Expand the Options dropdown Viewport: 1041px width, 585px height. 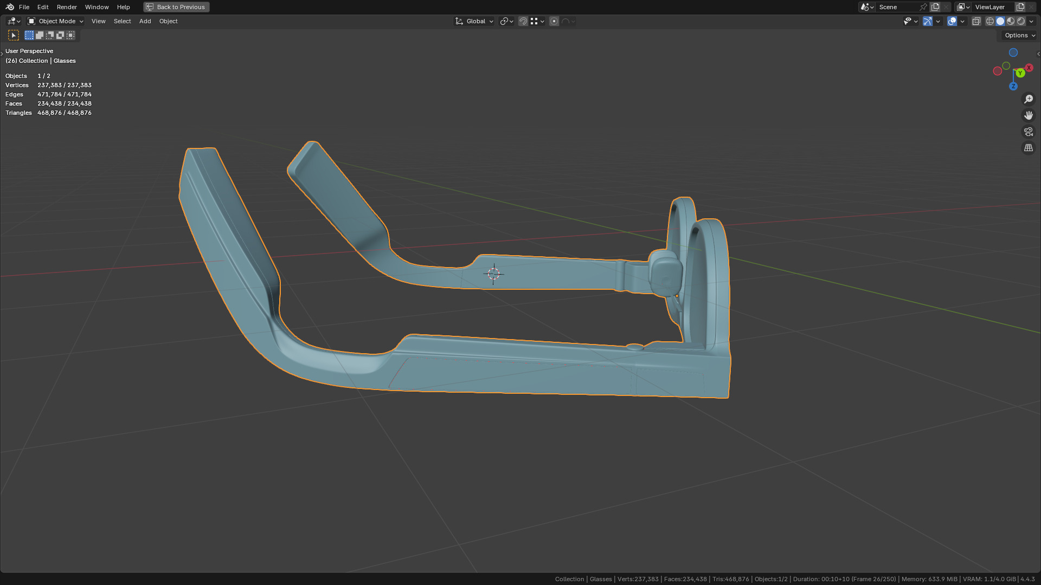[x=1019, y=35]
